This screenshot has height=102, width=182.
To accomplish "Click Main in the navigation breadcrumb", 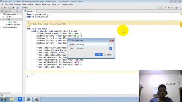I will coord(25,8).
